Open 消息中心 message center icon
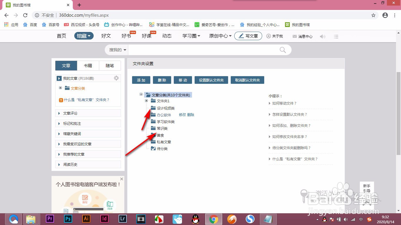The width and height of the screenshot is (401, 225). coord(294,36)
